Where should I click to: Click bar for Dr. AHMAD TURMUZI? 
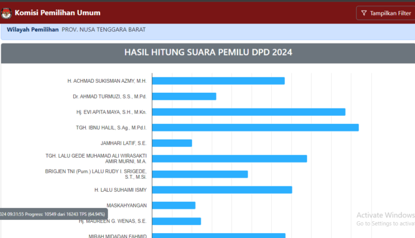(184, 97)
